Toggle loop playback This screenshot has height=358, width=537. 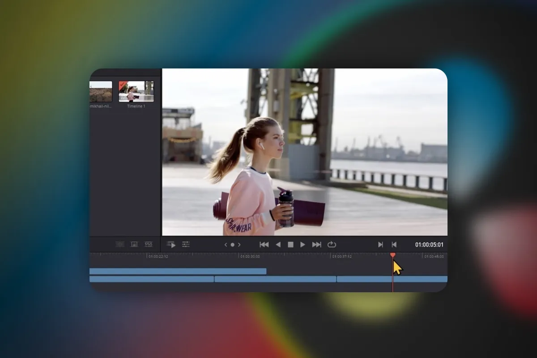coord(332,244)
